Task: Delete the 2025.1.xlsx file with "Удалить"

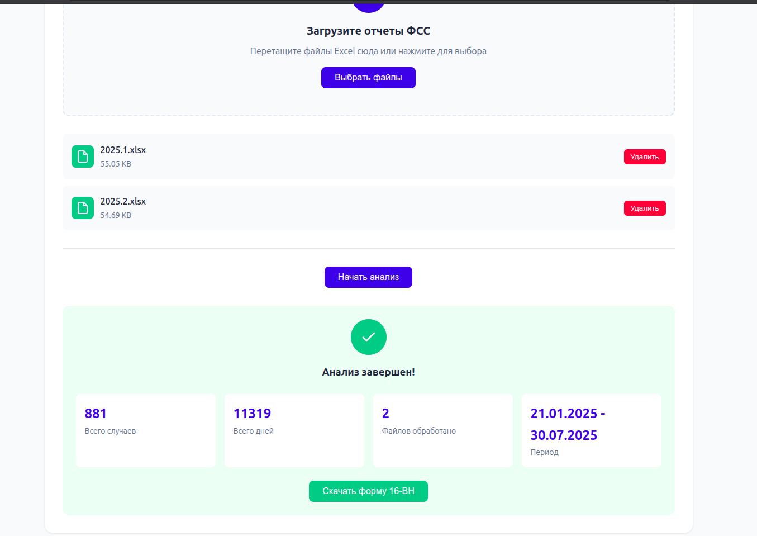Action: click(x=644, y=157)
